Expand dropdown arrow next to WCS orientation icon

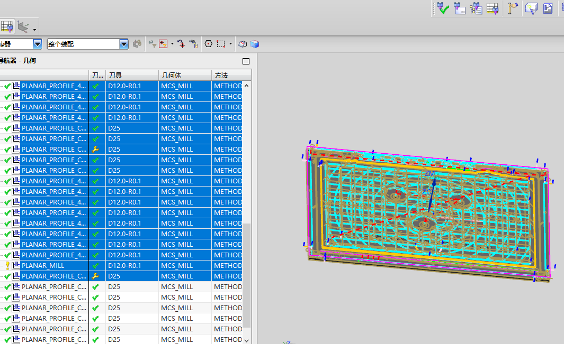[x=35, y=29]
